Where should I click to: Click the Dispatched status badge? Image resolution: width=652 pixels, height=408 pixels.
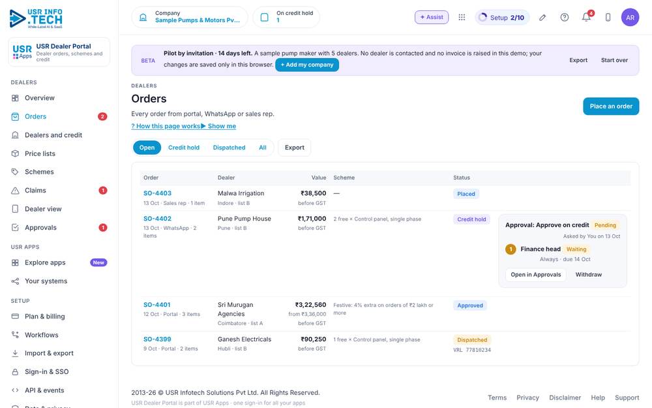[472, 340]
